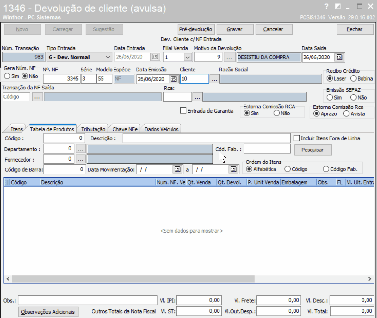Switch to the Tributação tab
This screenshot has height=318, width=377.
(x=93, y=129)
